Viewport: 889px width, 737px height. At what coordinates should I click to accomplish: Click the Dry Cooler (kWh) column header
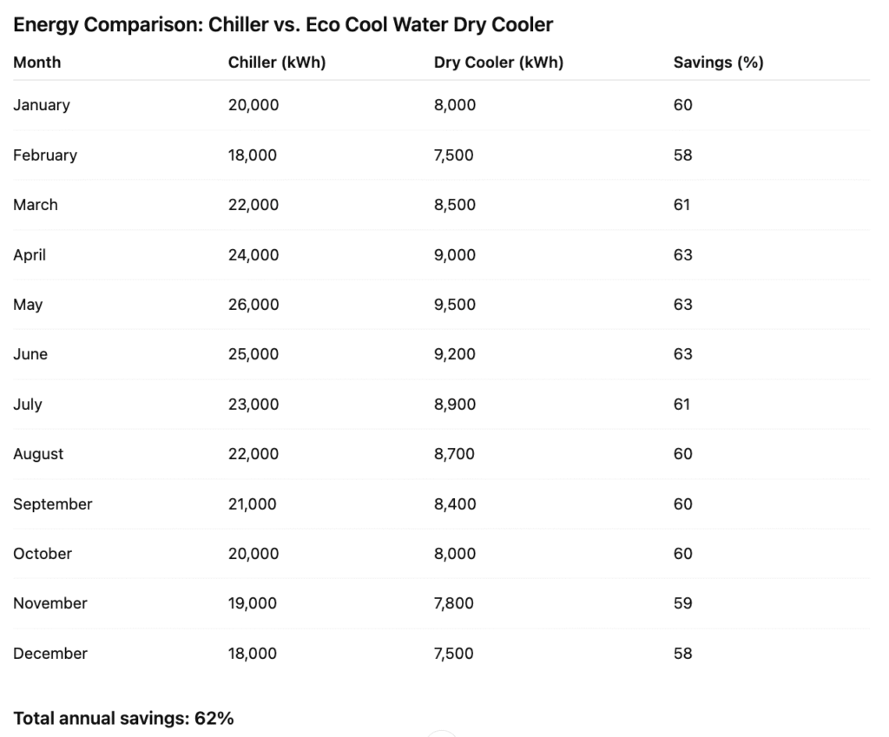(x=498, y=63)
